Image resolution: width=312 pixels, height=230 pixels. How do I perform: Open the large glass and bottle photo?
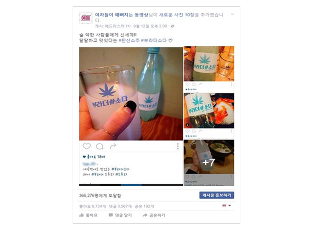tap(131, 94)
